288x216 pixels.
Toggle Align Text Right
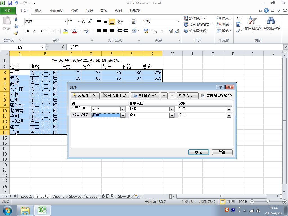(x=112, y=31)
